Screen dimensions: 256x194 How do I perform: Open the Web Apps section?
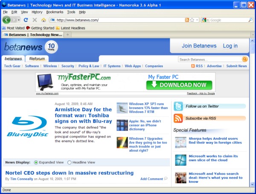coord(133,66)
